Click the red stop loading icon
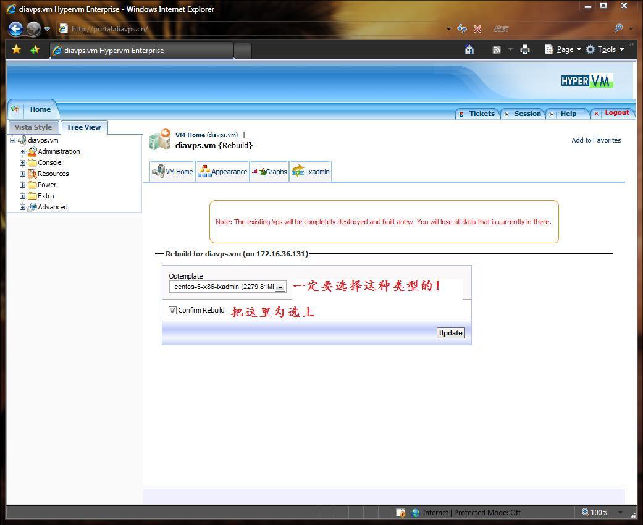643x525 pixels. tap(477, 29)
